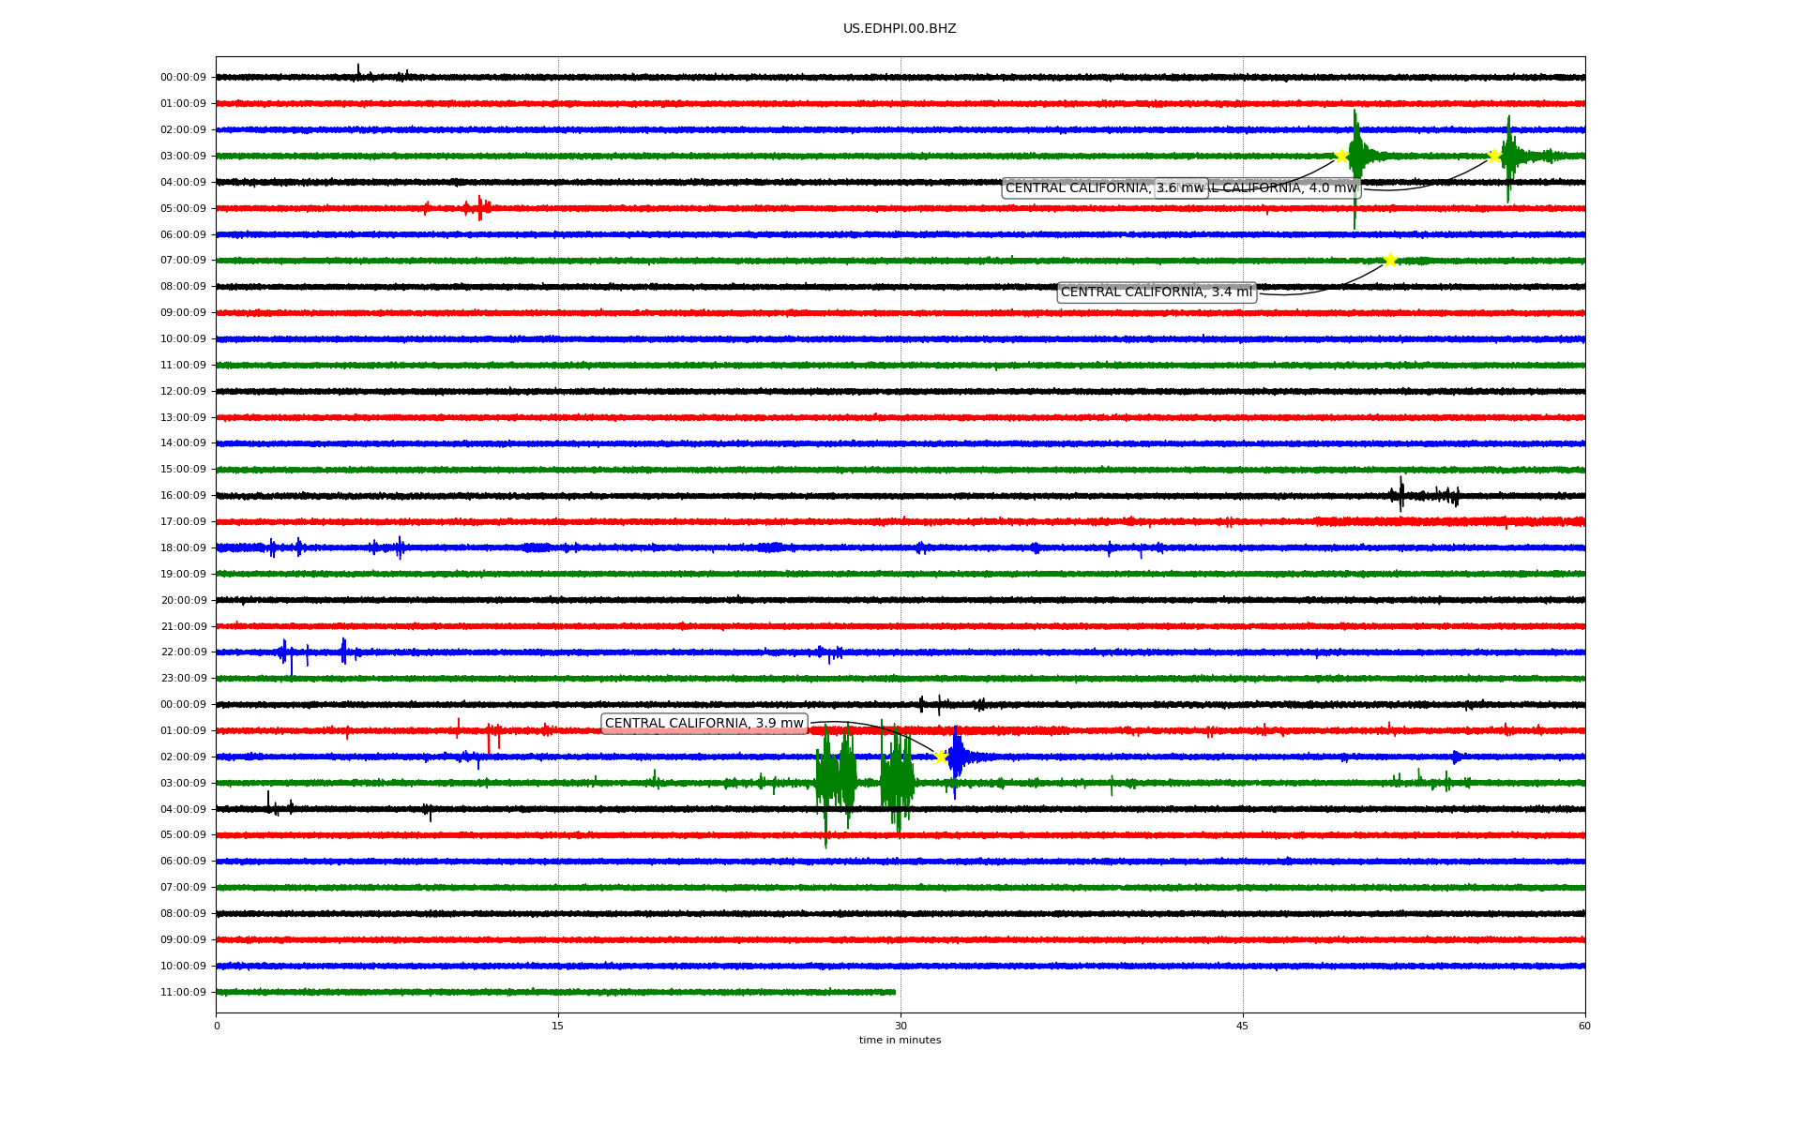Click the plot title US.EDHPI.00.BHZ
This screenshot has height=1125, width=1801.
point(900,29)
